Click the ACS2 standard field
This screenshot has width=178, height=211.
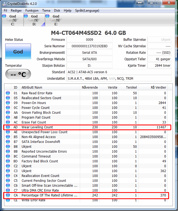119,72
